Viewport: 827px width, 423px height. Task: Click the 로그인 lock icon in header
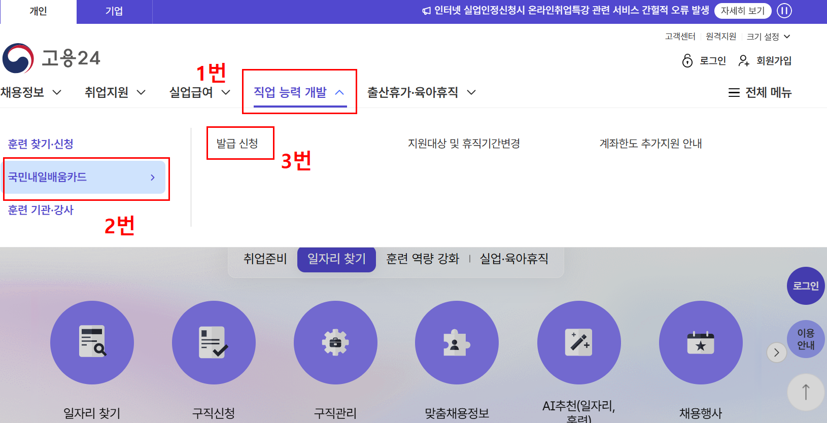click(x=687, y=61)
